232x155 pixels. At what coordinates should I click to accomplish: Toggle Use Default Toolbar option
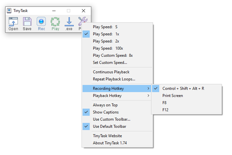pyautogui.click(x=118, y=126)
